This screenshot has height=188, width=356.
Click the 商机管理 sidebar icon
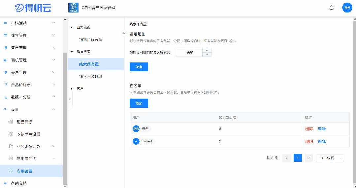click(x=6, y=60)
